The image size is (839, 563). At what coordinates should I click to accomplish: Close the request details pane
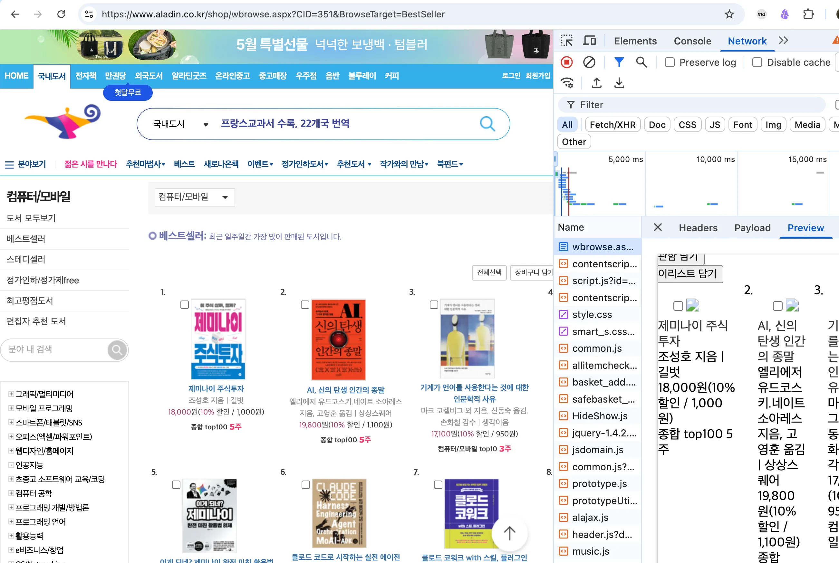pyautogui.click(x=658, y=227)
